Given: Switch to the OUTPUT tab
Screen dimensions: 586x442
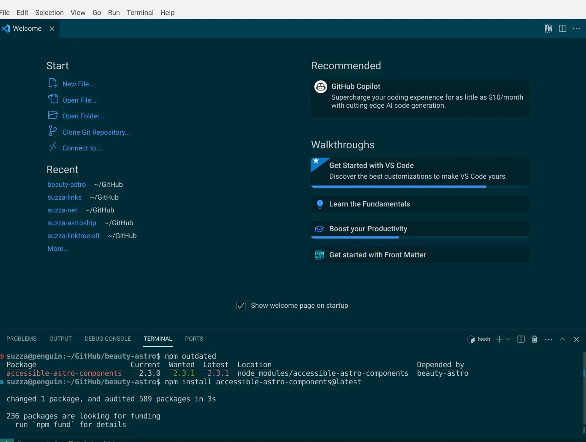Looking at the screenshot, I should point(60,339).
